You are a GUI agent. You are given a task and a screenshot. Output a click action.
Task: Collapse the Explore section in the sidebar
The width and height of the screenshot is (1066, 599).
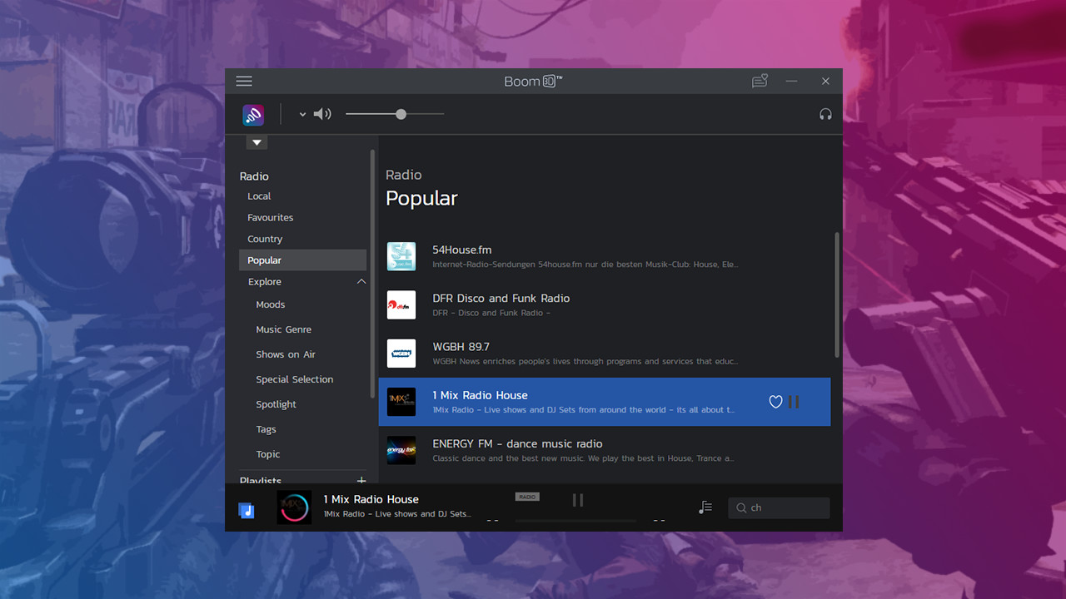361,281
